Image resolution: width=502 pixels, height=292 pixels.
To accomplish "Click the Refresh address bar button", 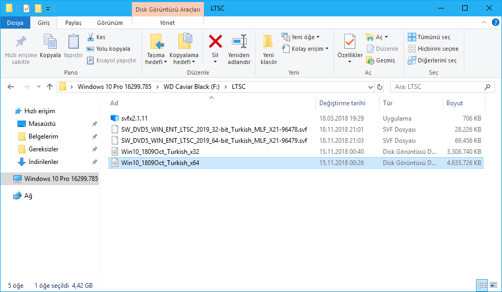I will (380, 87).
